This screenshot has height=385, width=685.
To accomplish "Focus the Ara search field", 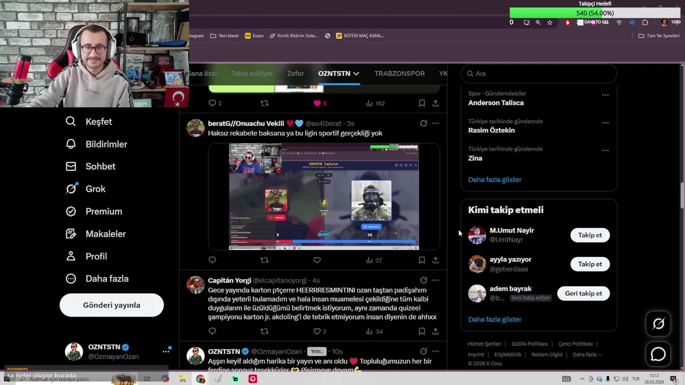I will pyautogui.click(x=539, y=74).
